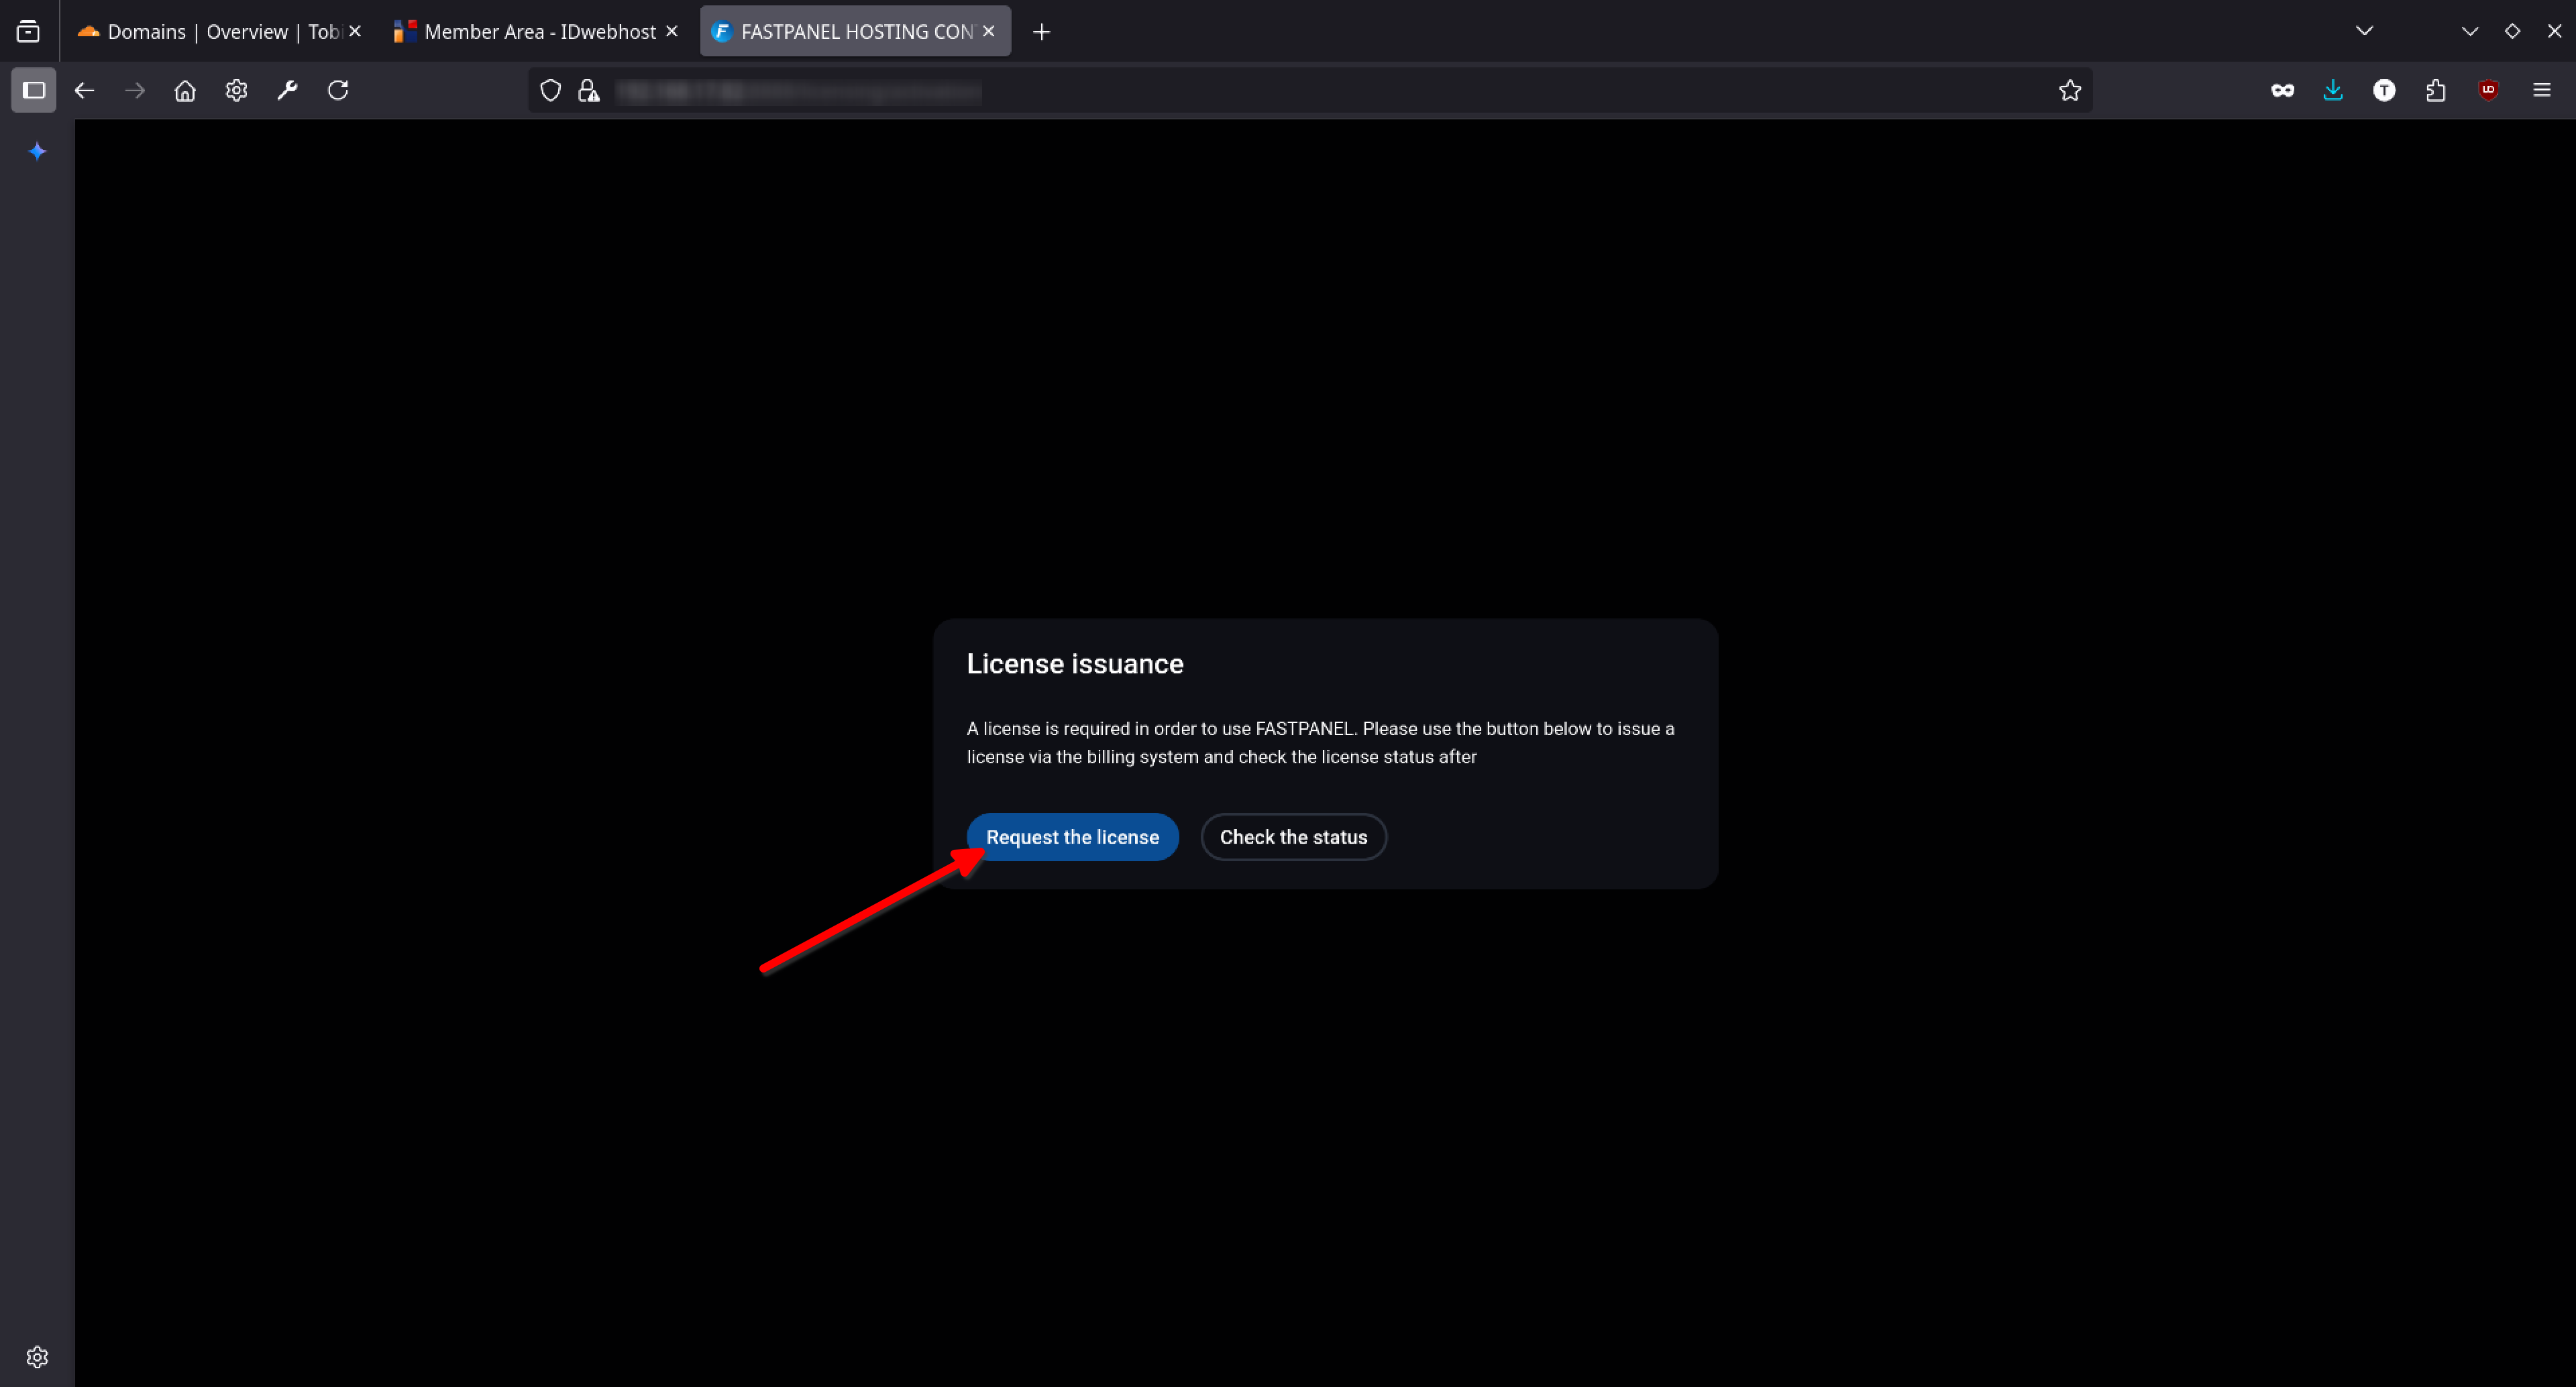
Task: Click the address bar URL field
Action: 1300,92
